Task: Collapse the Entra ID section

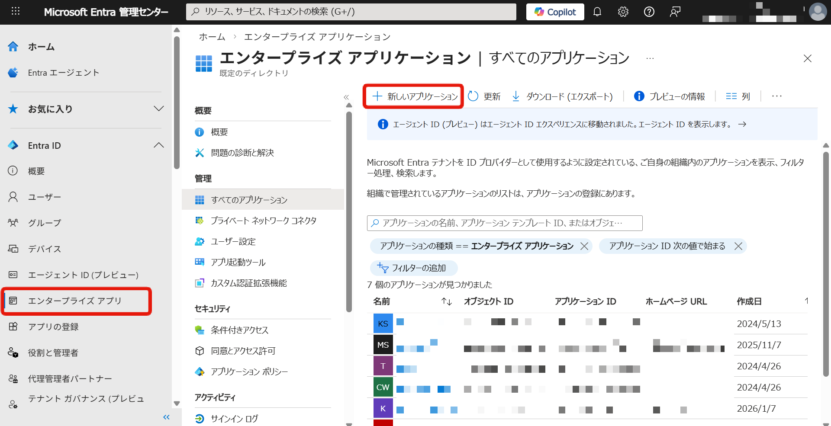Action: (x=159, y=145)
